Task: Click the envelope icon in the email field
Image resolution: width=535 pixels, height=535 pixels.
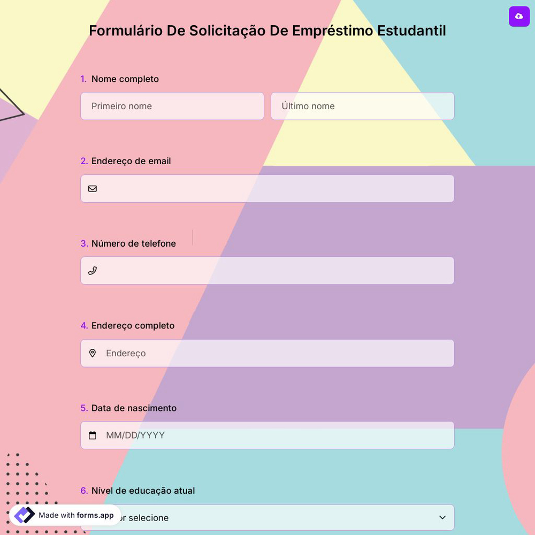Action: tap(93, 188)
